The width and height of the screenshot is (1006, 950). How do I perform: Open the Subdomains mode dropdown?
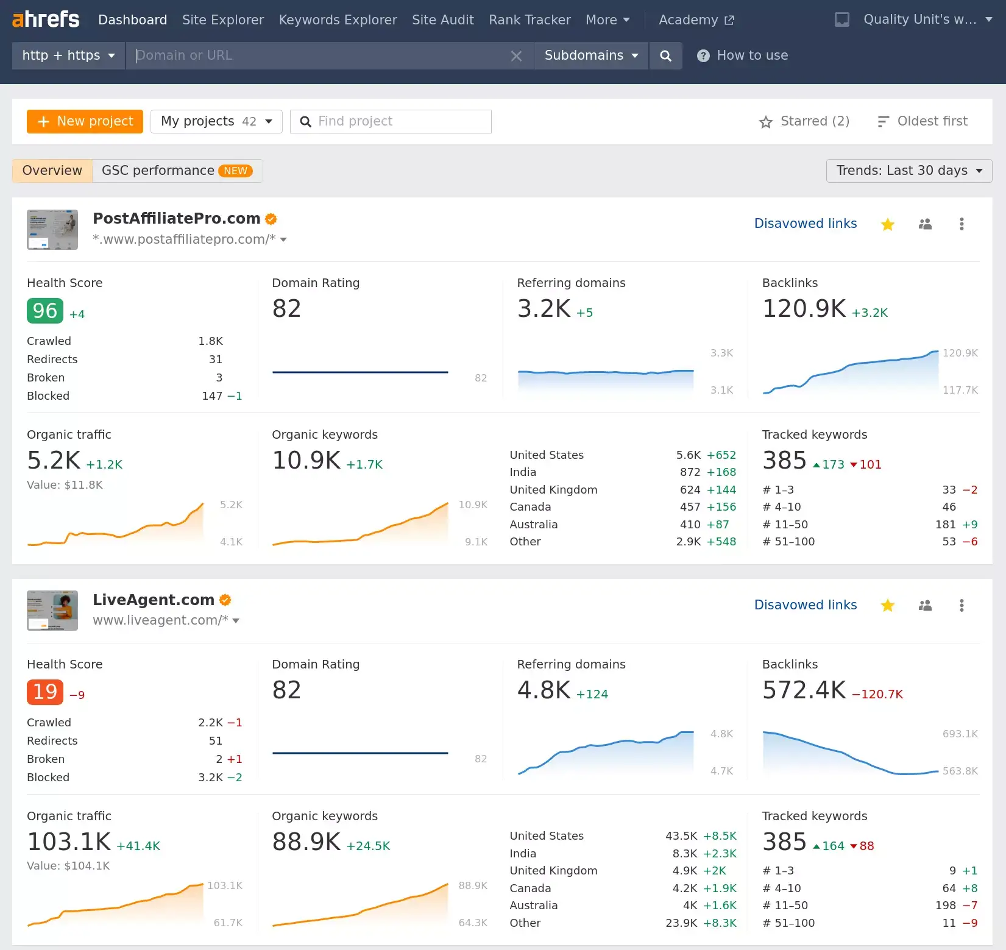590,55
